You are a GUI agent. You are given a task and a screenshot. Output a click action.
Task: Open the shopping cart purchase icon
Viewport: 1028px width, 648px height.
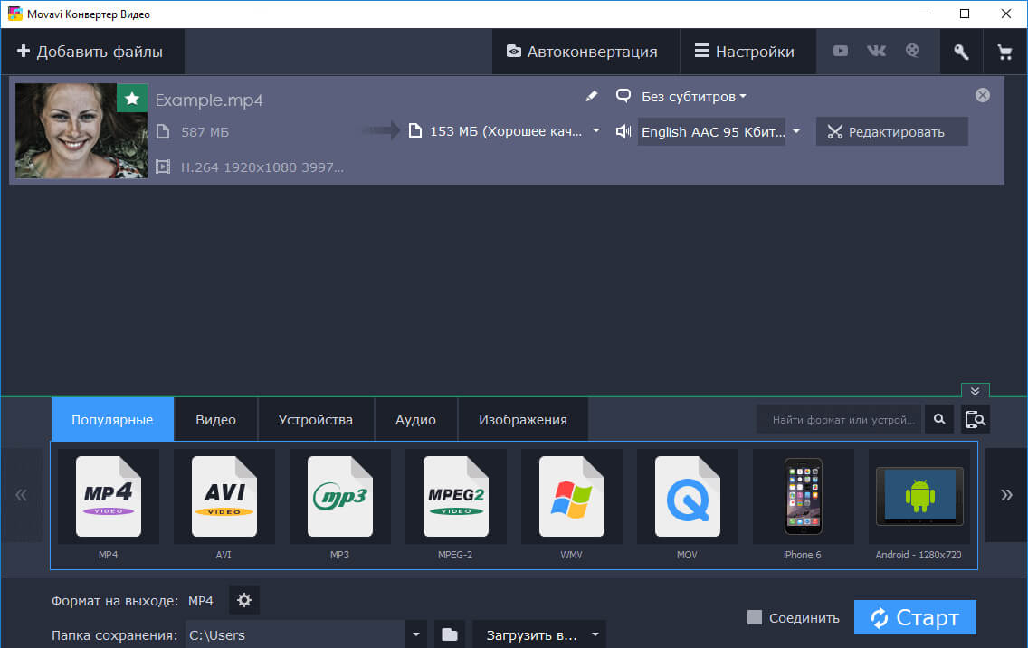click(x=1004, y=52)
